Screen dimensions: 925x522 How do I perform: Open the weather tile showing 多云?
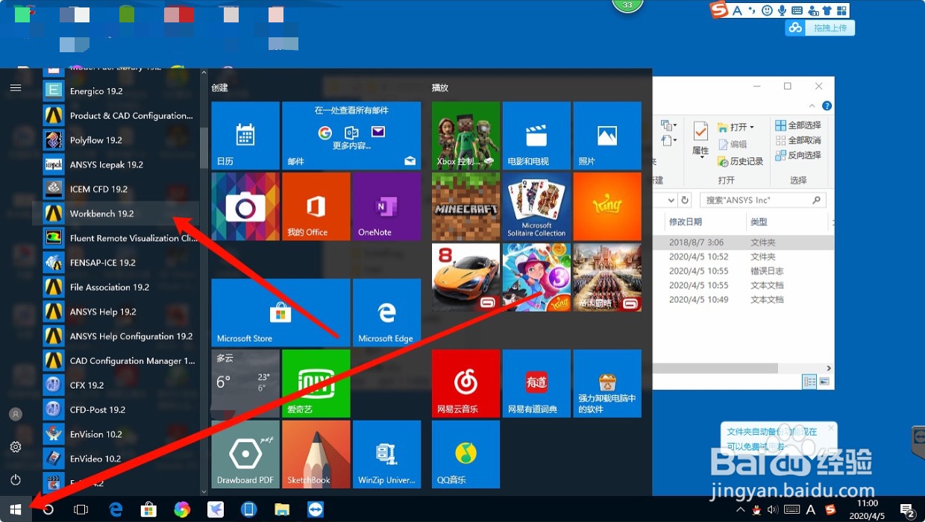(245, 383)
